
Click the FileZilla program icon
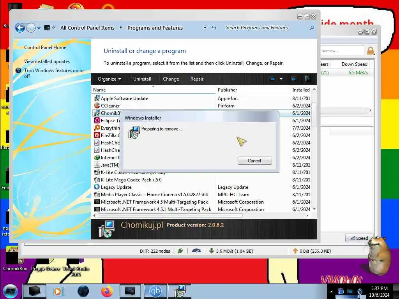(97, 135)
